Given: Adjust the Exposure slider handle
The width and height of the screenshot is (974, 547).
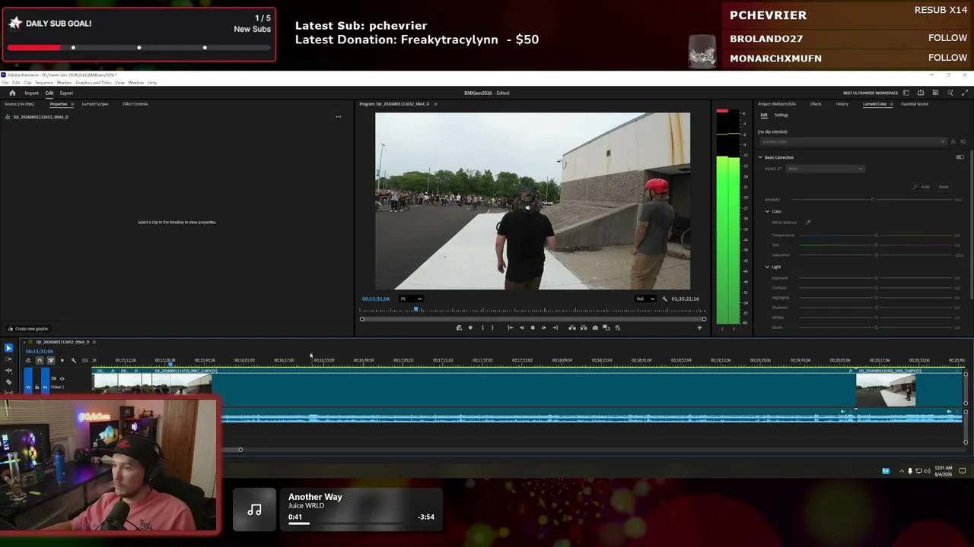Looking at the screenshot, I should click(x=876, y=278).
